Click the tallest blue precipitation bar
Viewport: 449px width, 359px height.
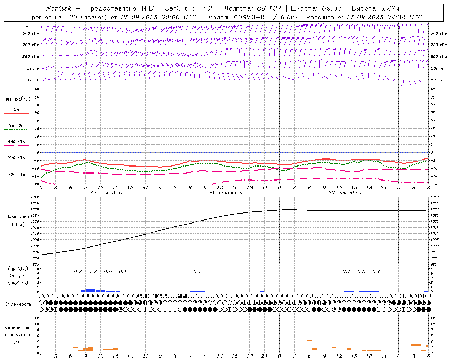pos(88,290)
